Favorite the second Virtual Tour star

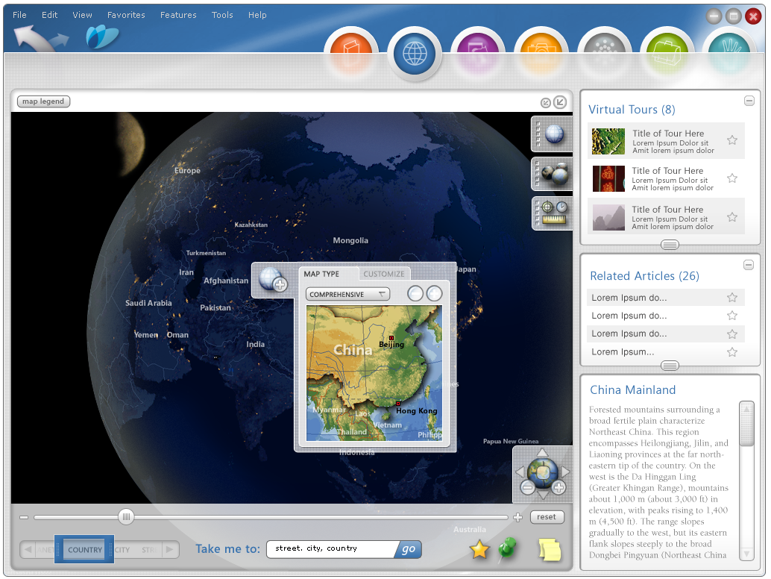[732, 178]
